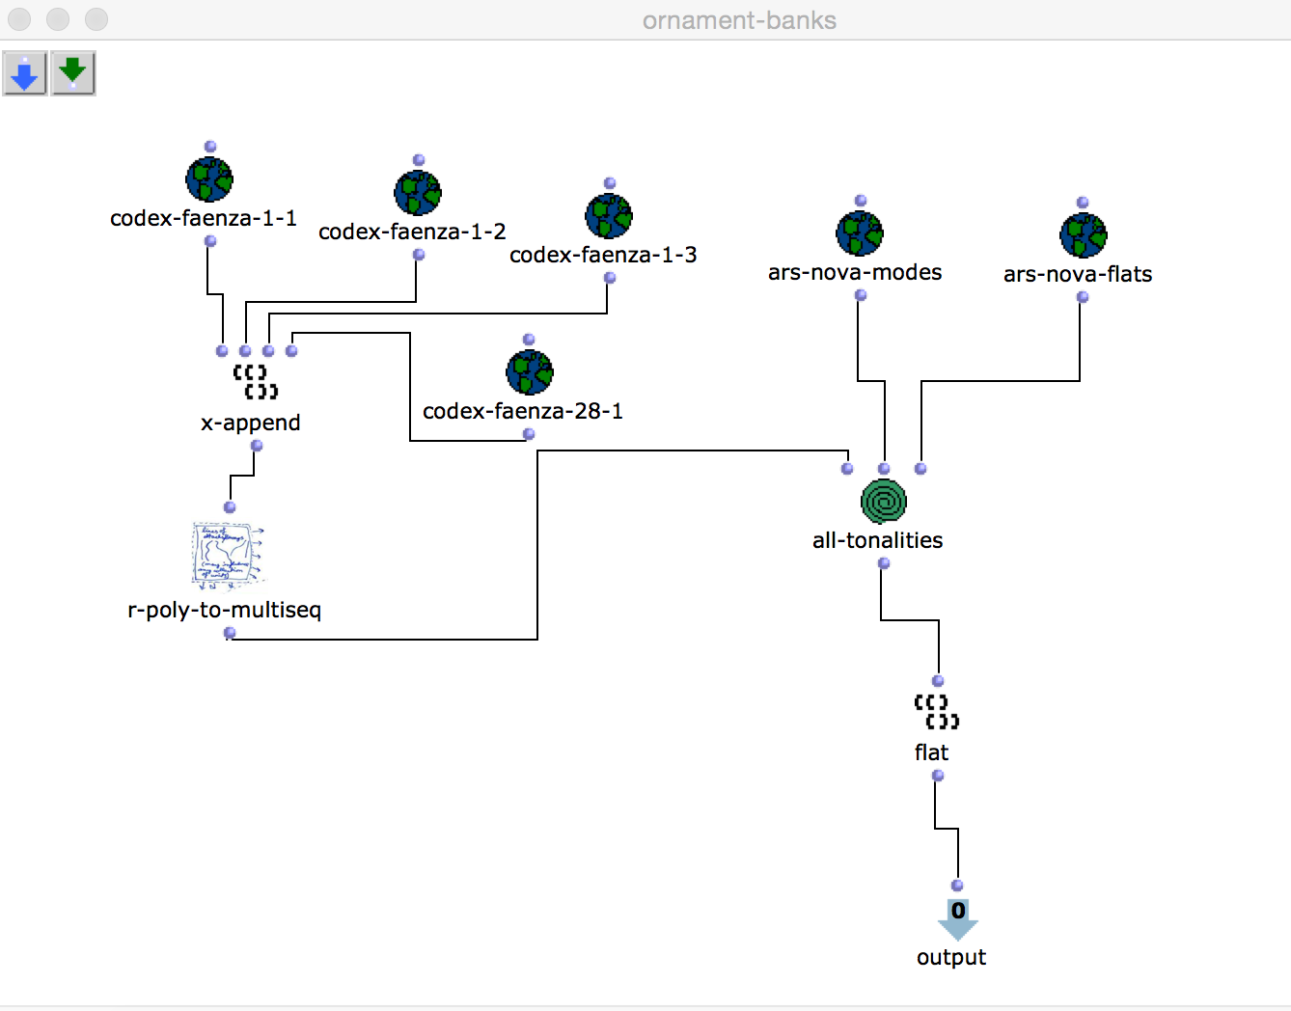This screenshot has width=1291, height=1011.
Task: Click the x-append function box icon
Action: click(x=256, y=382)
